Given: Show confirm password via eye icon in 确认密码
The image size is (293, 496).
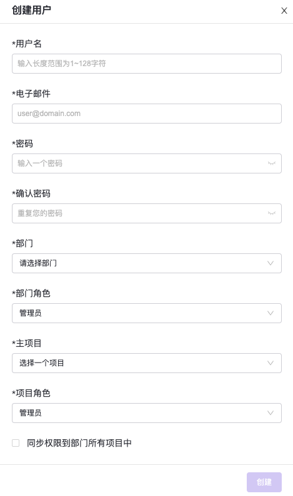Looking at the screenshot, I should coord(272,213).
